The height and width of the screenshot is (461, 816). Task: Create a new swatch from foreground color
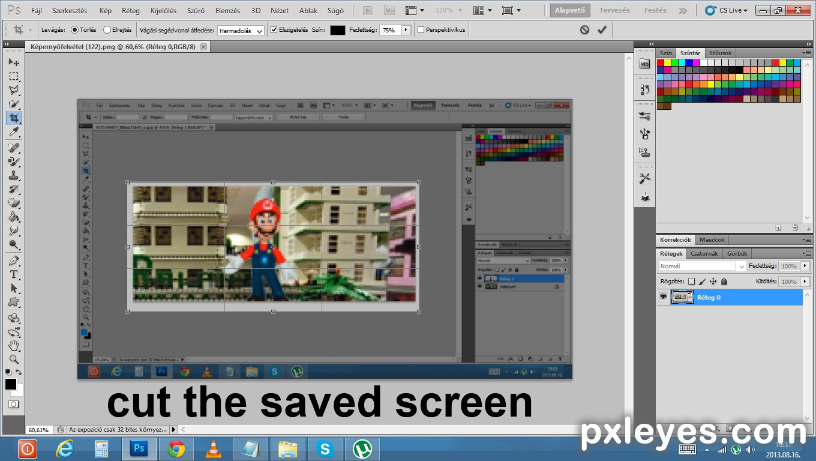tap(778, 227)
